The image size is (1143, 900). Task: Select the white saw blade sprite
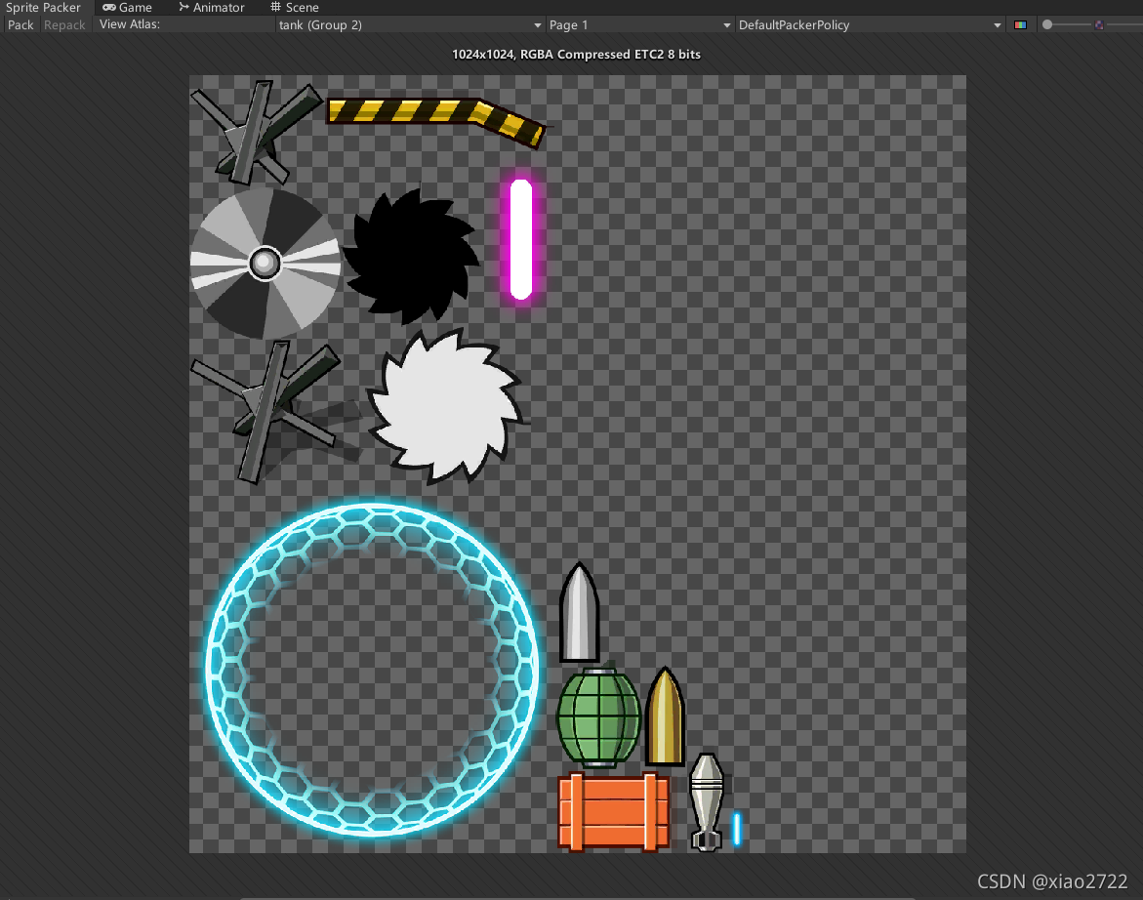pos(446,407)
